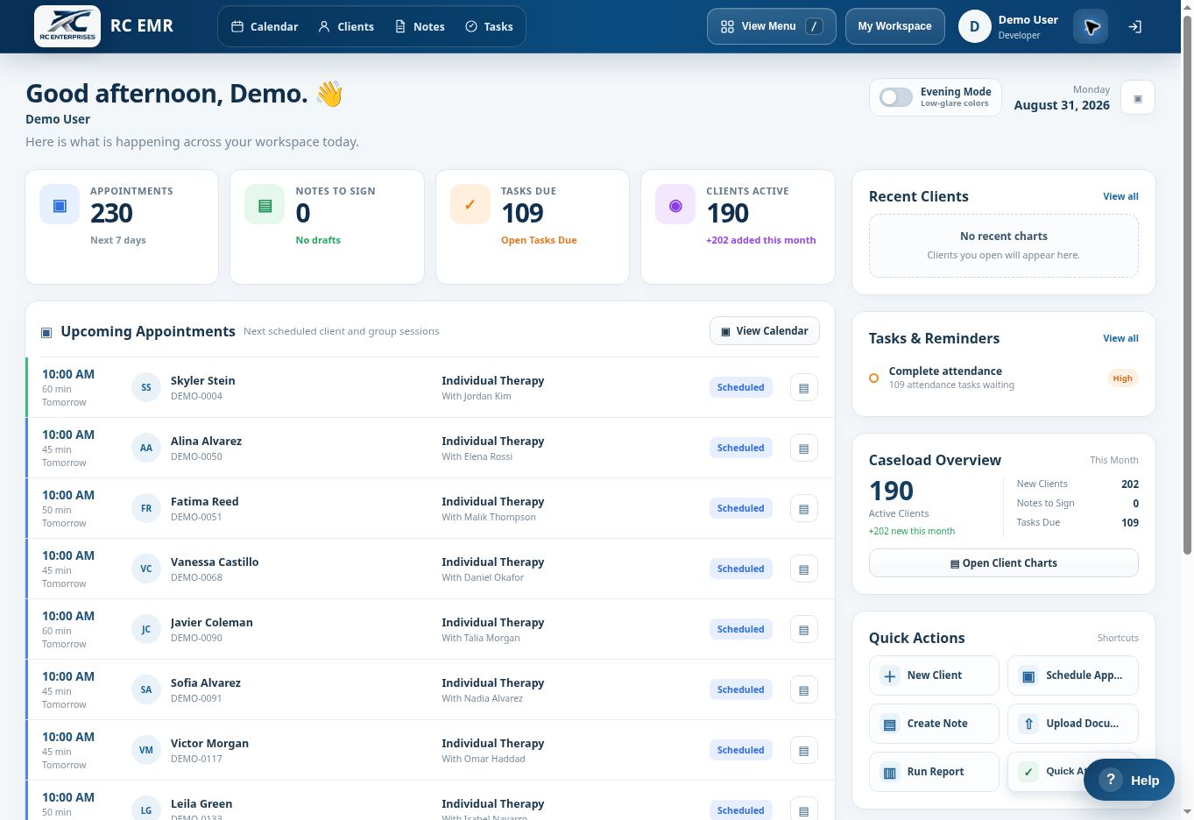Open My Workspace
Viewport: 1194px width, 820px height.
coord(894,26)
